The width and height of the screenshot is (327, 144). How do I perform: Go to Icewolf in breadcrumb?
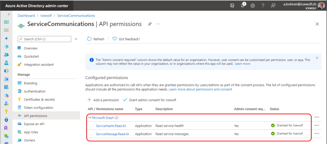pyautogui.click(x=46, y=16)
